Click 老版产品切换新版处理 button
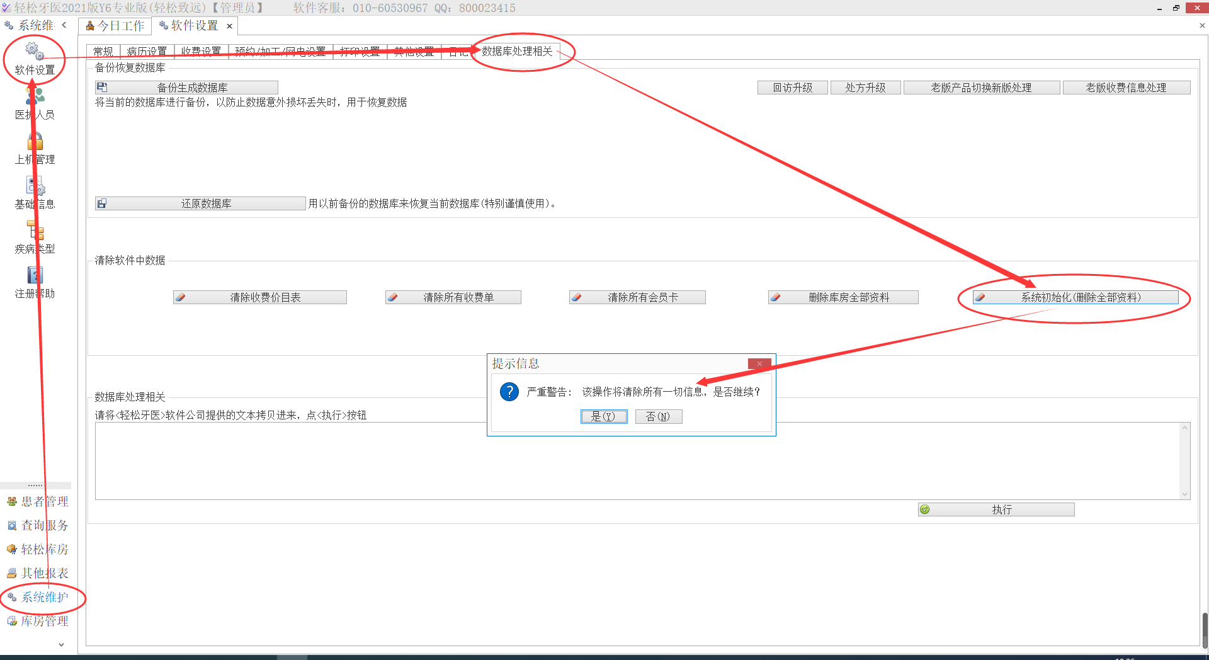Viewport: 1209px width, 660px height. pos(982,88)
